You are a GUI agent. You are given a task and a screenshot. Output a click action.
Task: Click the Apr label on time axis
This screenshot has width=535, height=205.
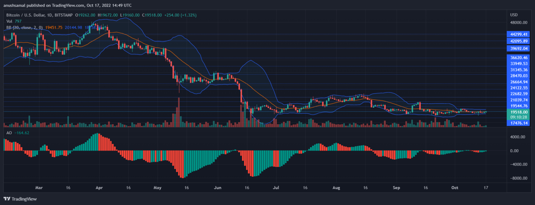click(x=99, y=187)
